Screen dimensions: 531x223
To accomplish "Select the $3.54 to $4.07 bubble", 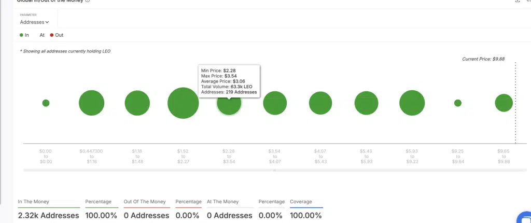I will [x=275, y=103].
